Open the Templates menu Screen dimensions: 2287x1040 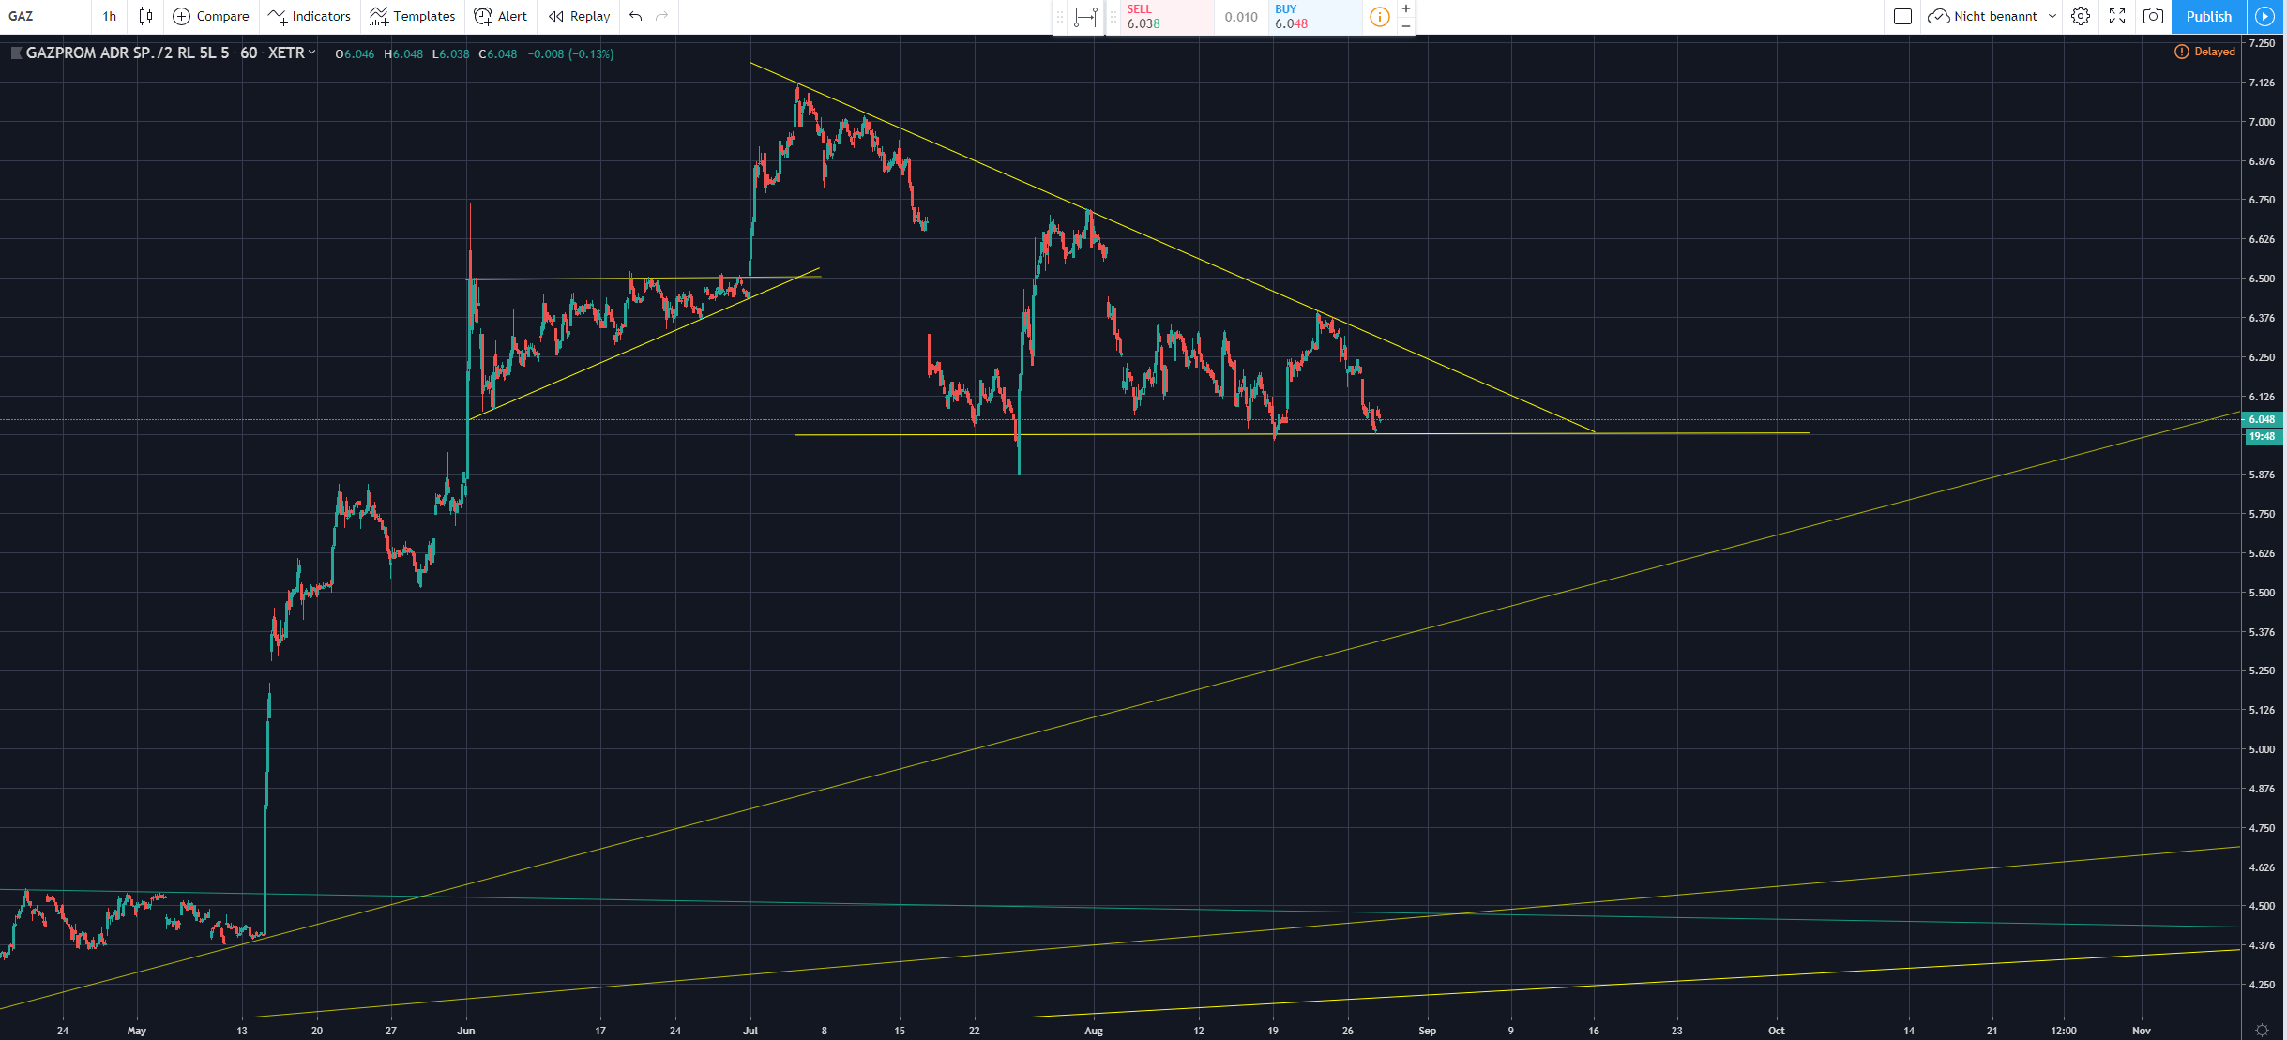(413, 16)
